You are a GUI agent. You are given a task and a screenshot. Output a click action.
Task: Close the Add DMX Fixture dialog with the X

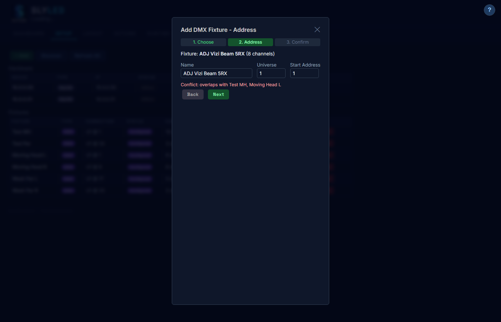pyautogui.click(x=317, y=29)
